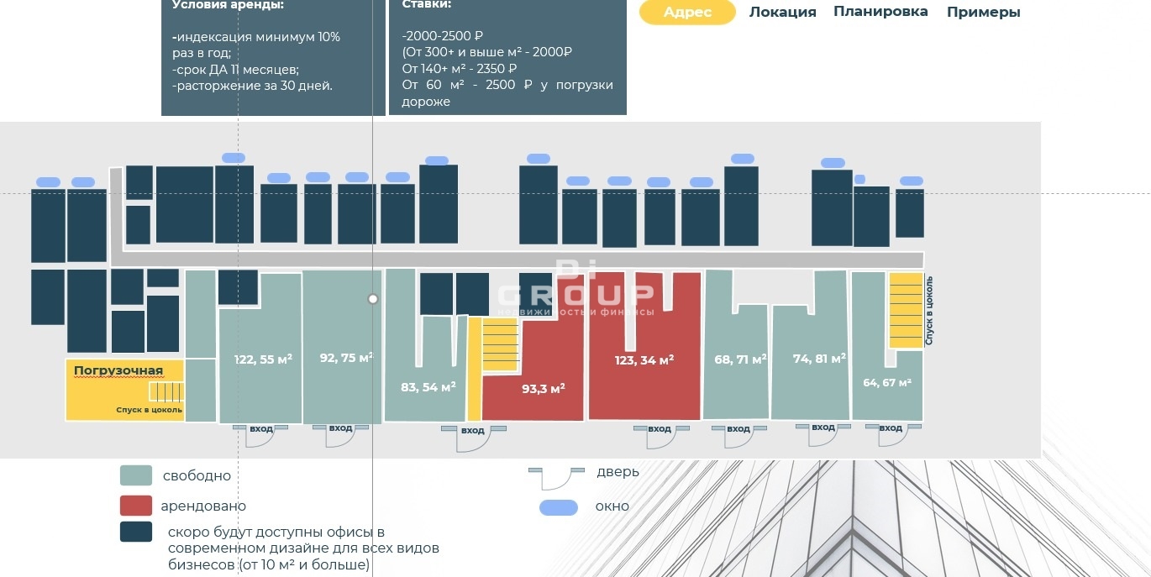Click the Погрузочная loading zone label
The width and height of the screenshot is (1151, 577).
[x=118, y=370]
